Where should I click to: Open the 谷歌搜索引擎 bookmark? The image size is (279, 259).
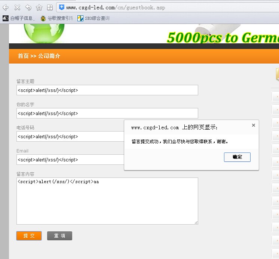(x=57, y=18)
